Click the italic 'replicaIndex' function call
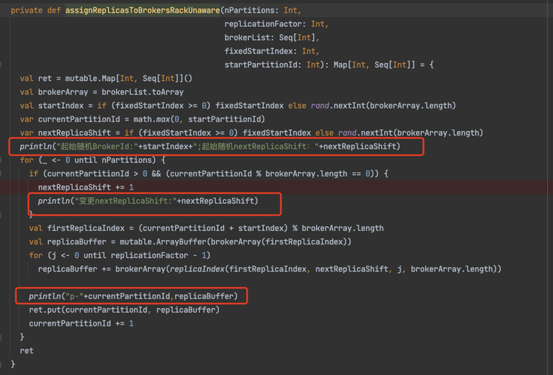This screenshot has height=375, width=553. point(197,269)
